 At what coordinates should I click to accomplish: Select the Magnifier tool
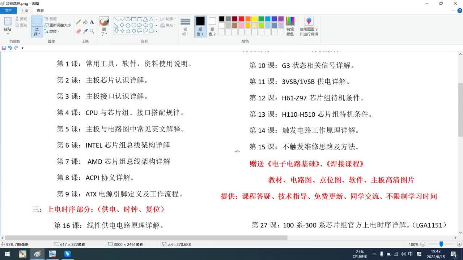[92, 31]
